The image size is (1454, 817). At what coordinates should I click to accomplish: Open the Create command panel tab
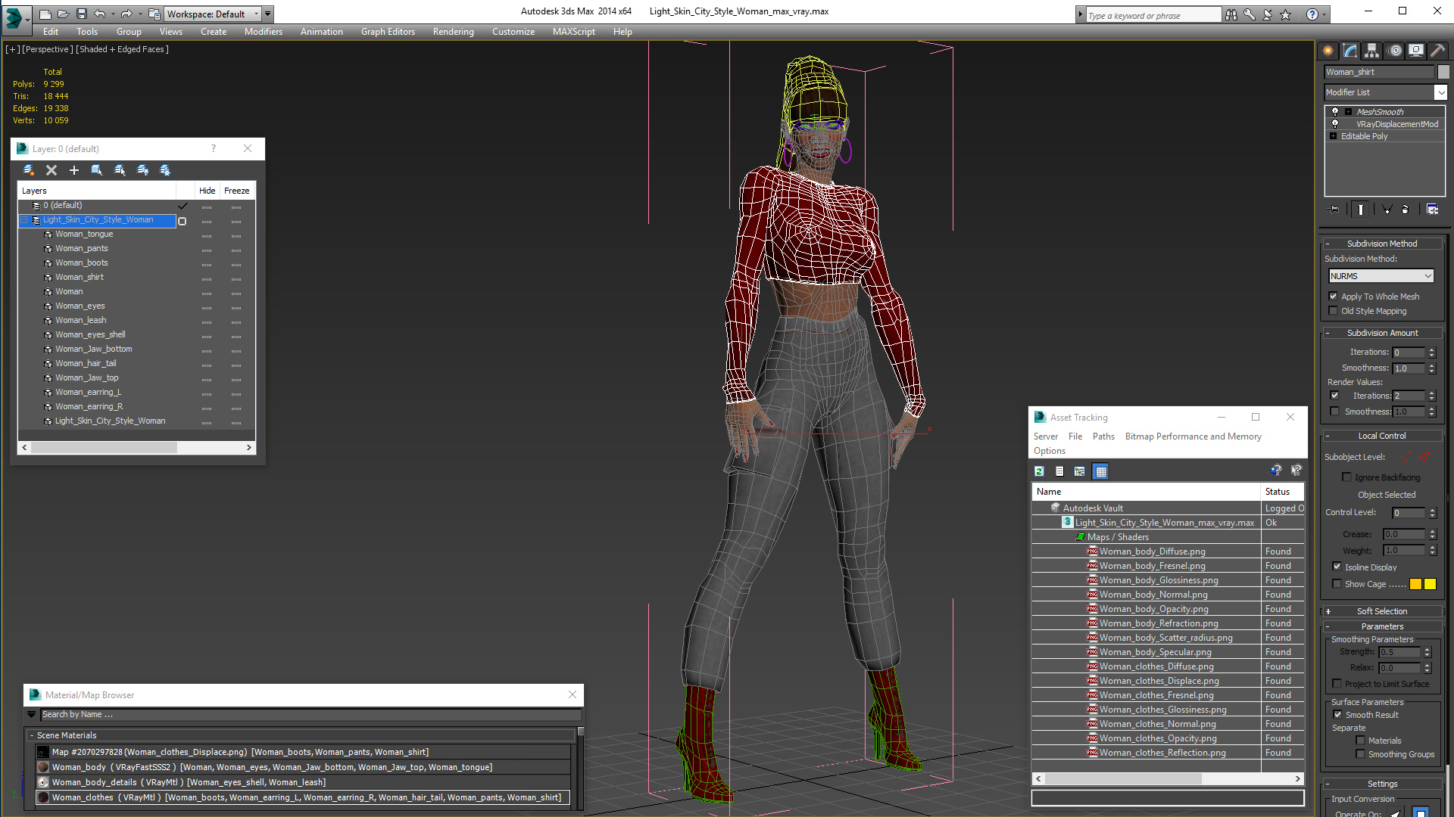pyautogui.click(x=1328, y=51)
